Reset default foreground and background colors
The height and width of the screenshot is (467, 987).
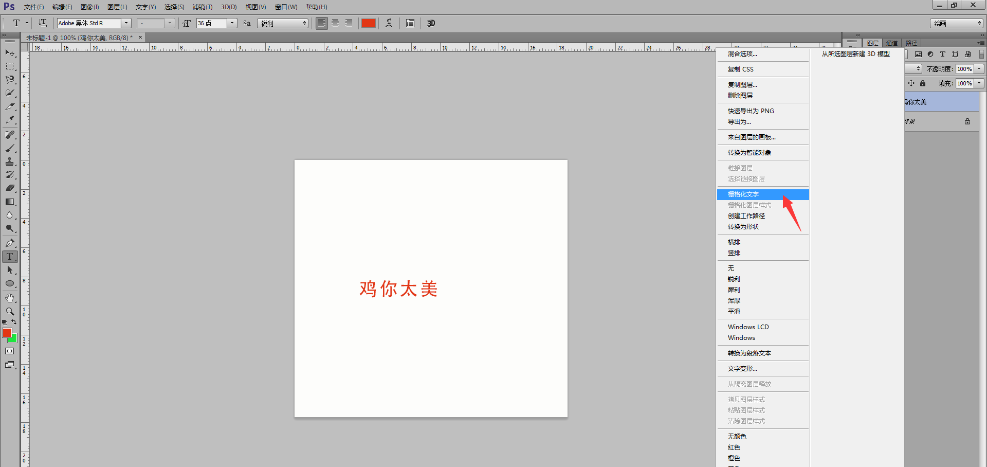[5, 322]
